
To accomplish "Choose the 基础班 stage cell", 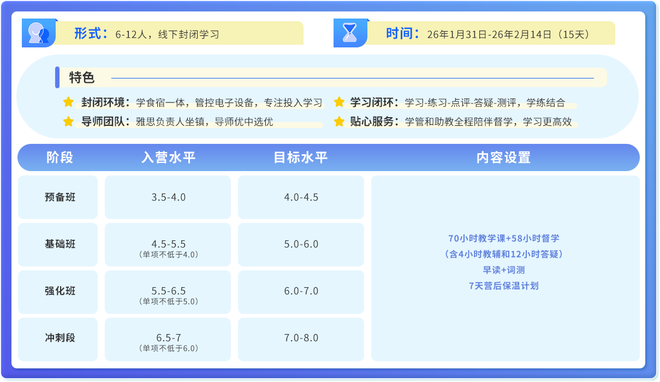I will tap(60, 244).
